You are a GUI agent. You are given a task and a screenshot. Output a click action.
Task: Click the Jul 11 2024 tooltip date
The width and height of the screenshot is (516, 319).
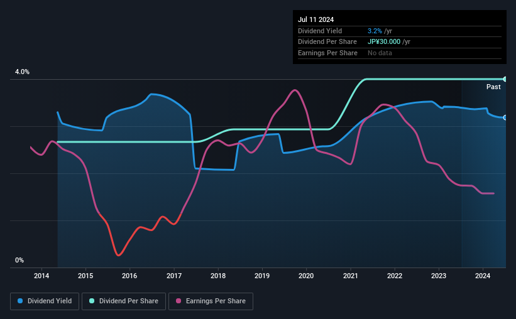[316, 19]
